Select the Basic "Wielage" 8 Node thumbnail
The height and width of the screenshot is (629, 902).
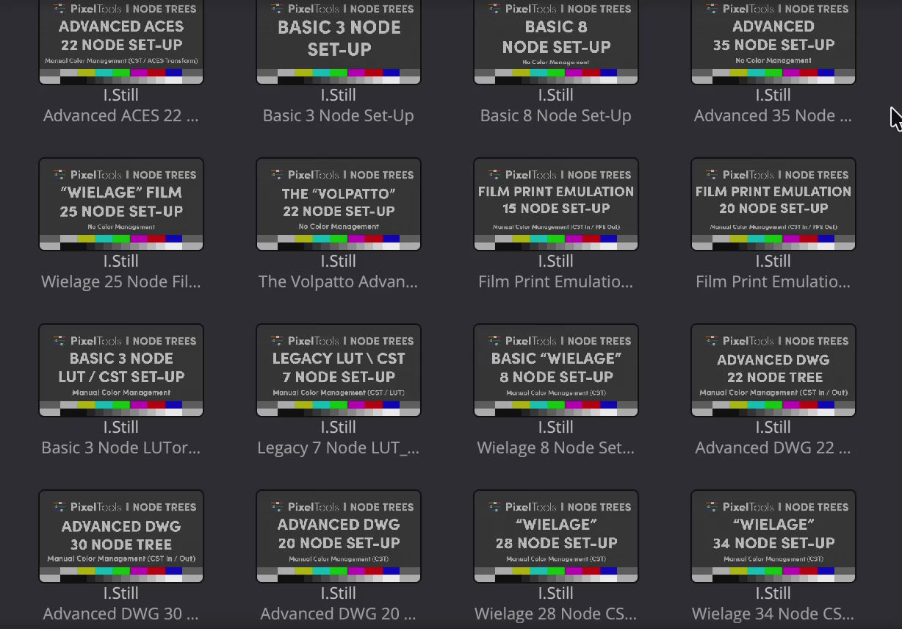point(556,370)
